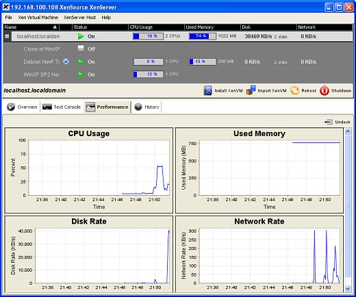Click the Import XenVM button label
356x297 pixels.
coord(272,90)
